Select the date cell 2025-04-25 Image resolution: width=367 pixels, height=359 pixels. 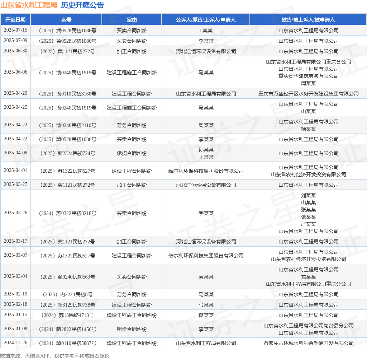coord(15,107)
